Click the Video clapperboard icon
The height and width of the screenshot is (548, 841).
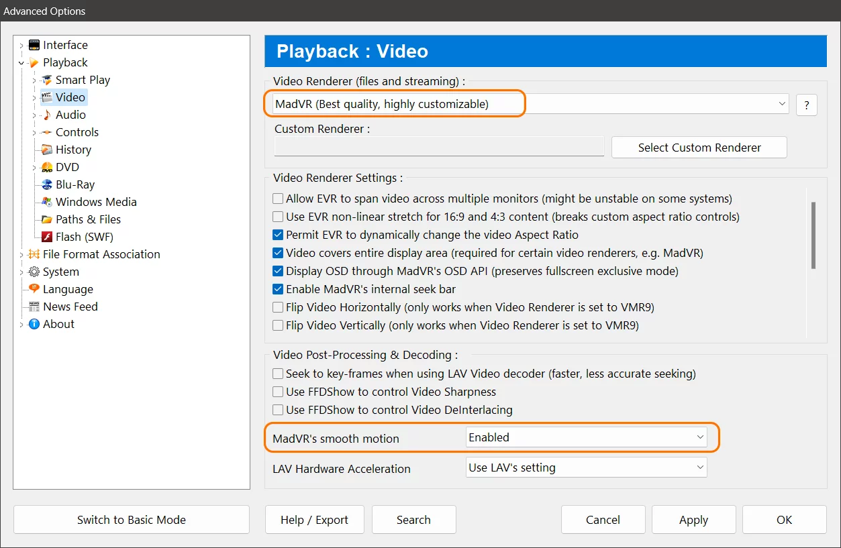[46, 97]
